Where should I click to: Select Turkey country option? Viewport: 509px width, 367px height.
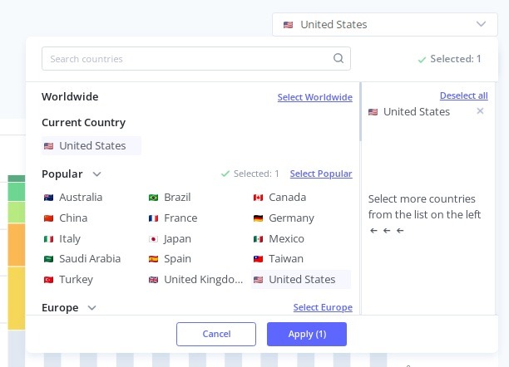[76, 280]
